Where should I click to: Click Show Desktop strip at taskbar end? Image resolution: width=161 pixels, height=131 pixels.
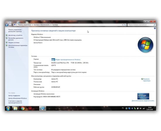click(155, 108)
